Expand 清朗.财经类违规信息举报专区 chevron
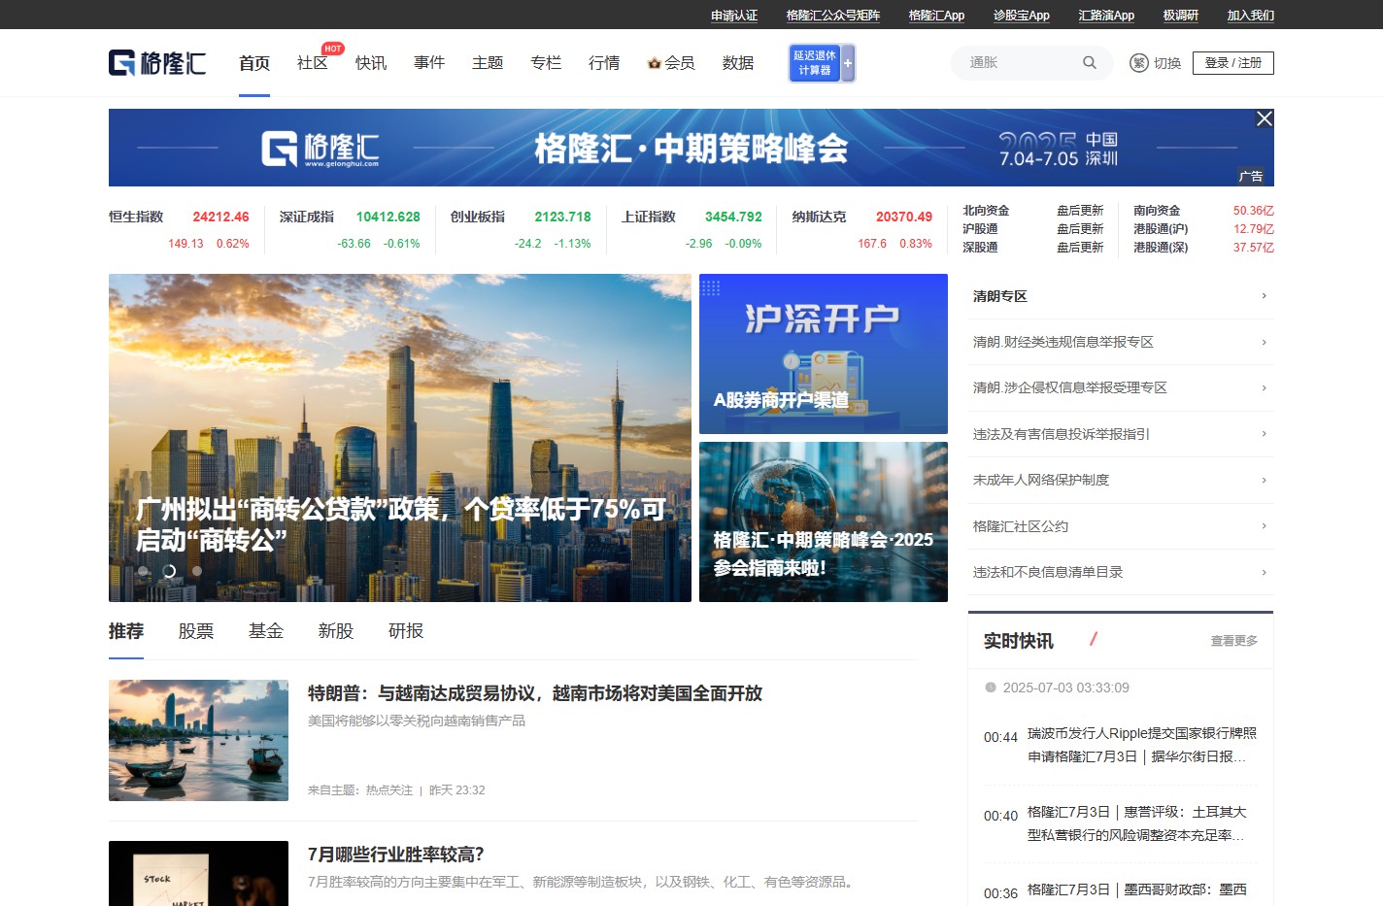This screenshot has height=906, width=1383. pos(1264,342)
